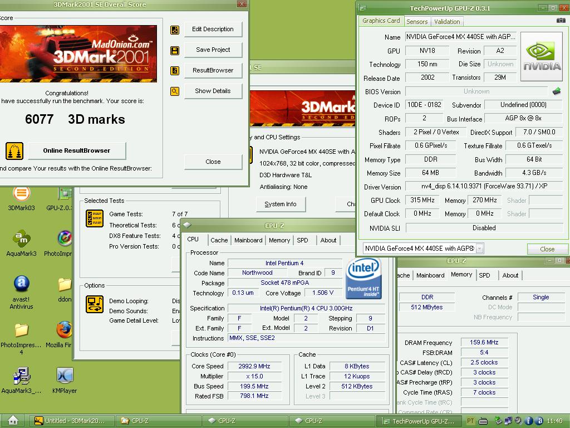Click the Intel Pentium 4 HT logo in CPU-Z
The image size is (570, 428).
coord(363,279)
